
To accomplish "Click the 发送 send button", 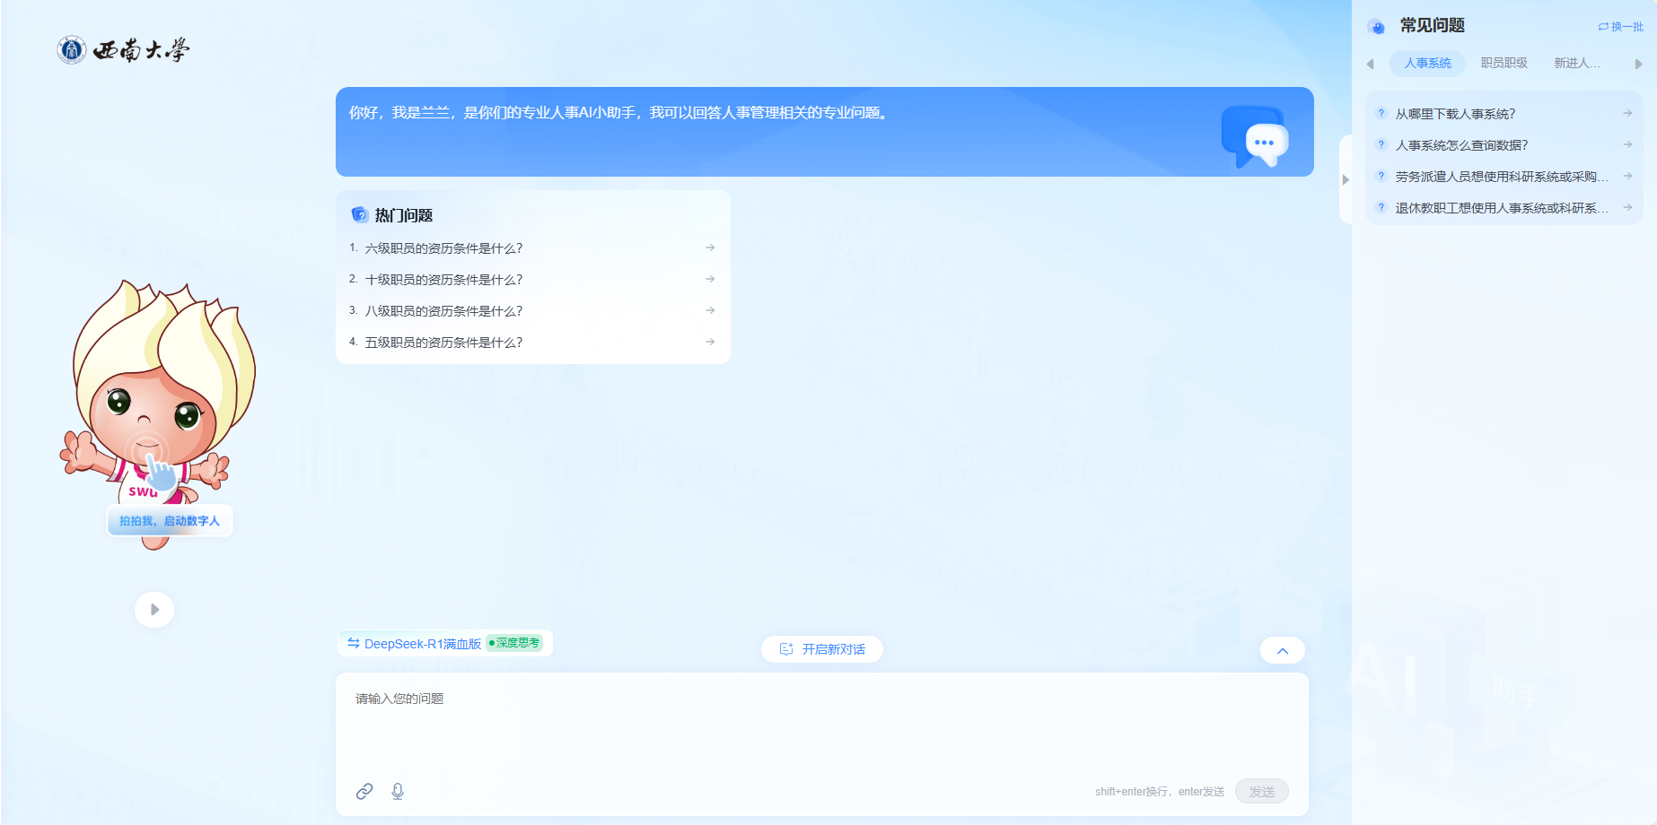I will [x=1261, y=791].
